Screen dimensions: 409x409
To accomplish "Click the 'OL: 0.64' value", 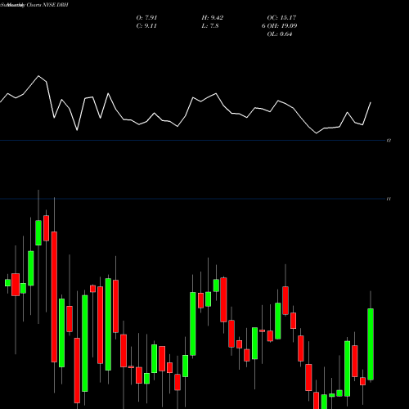I will (x=280, y=34).
